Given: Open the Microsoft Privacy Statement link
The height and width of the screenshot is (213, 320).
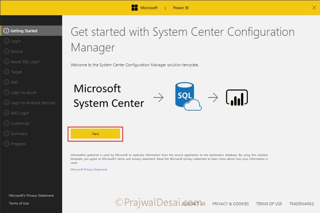Looking at the screenshot, I should point(89,169).
